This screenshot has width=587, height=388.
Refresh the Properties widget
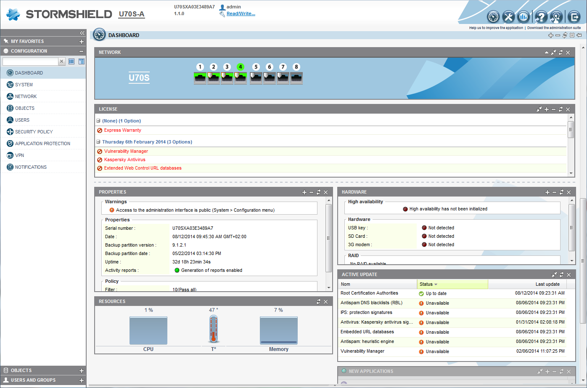318,192
